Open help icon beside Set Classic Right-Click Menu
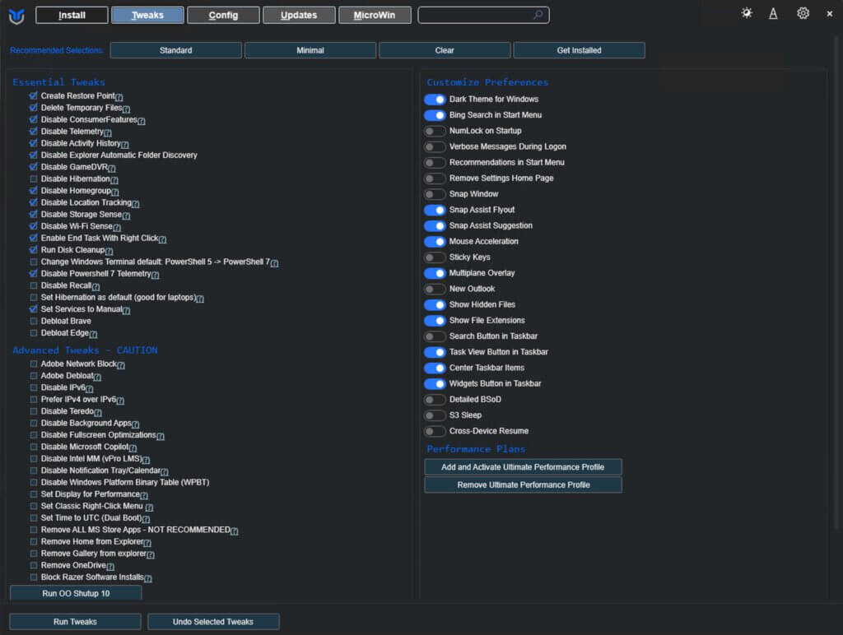Viewport: 843px width, 635px height. coord(149,508)
